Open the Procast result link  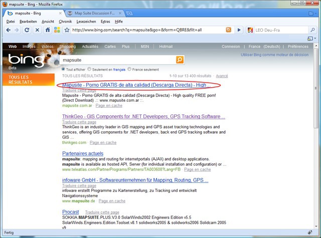click(x=70, y=212)
